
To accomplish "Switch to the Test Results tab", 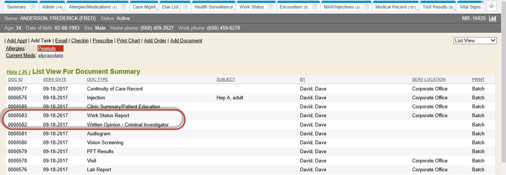I will pyautogui.click(x=438, y=7).
